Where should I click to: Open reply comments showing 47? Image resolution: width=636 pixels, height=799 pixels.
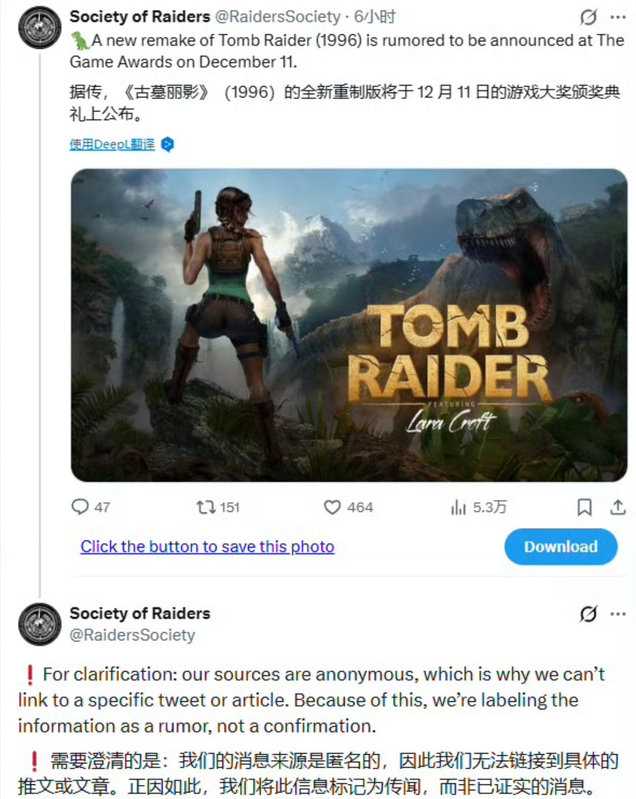click(91, 507)
